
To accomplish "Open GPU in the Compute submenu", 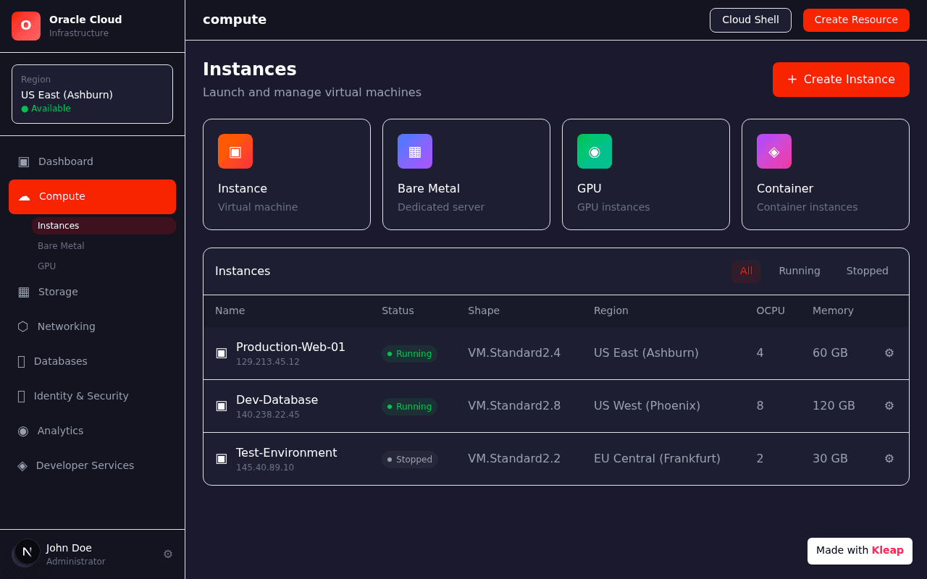I will (104, 266).
